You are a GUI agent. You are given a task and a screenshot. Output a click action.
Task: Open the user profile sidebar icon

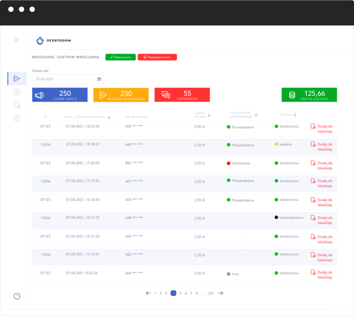point(17,92)
